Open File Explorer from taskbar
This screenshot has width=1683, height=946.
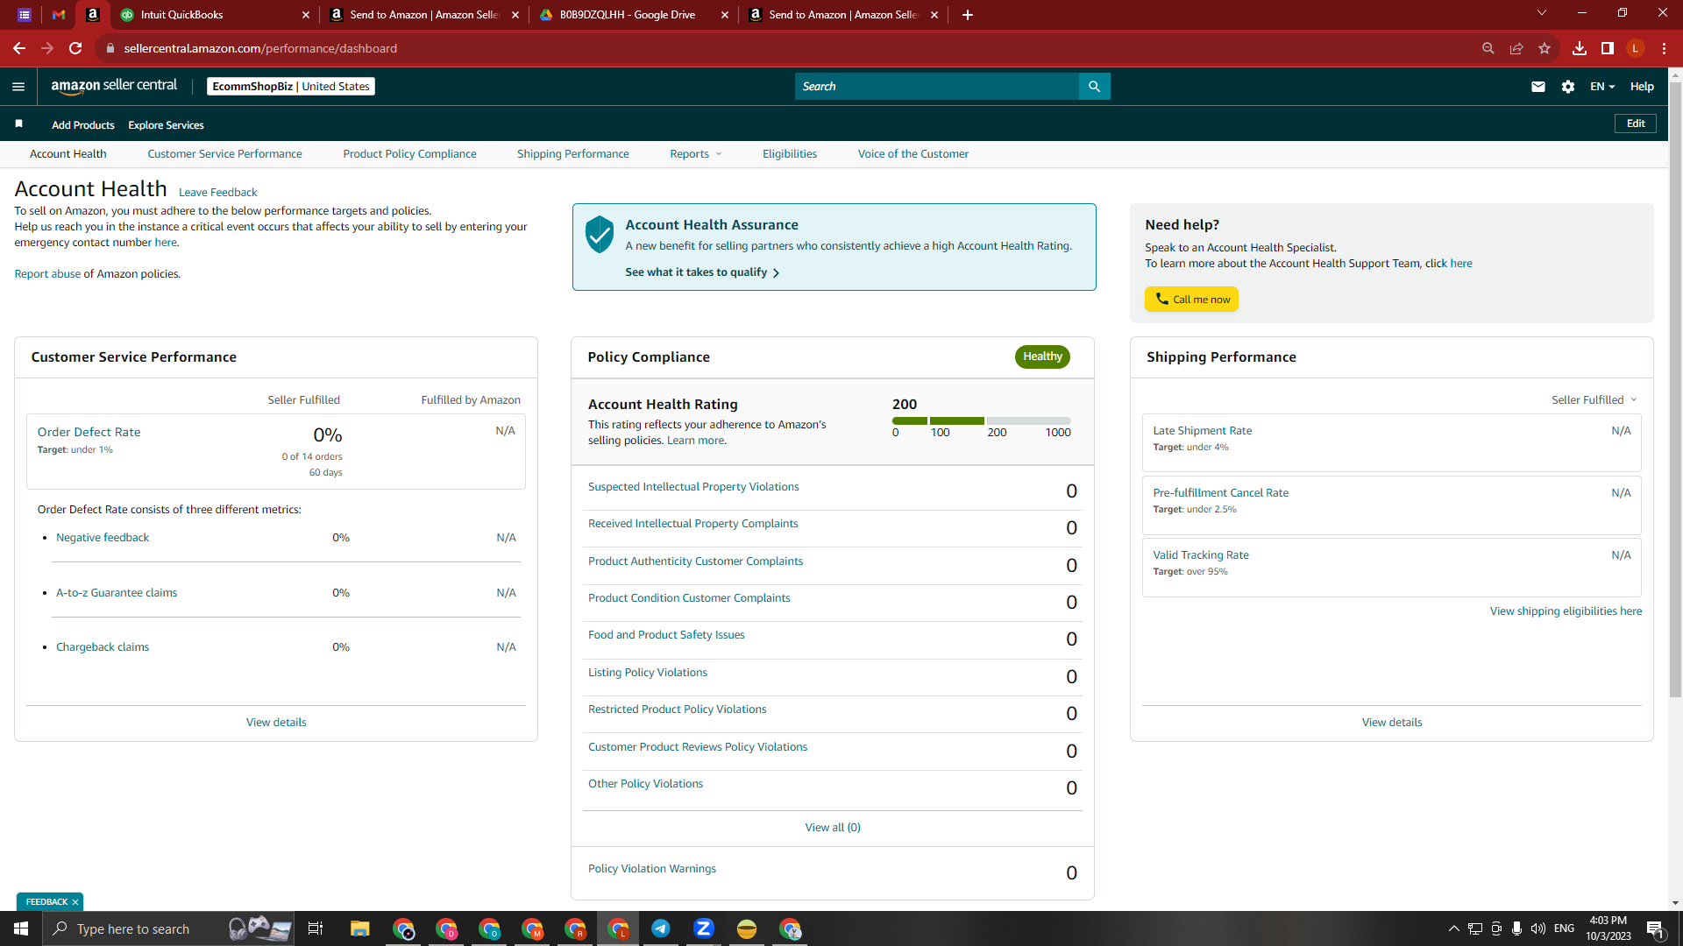pyautogui.click(x=359, y=928)
